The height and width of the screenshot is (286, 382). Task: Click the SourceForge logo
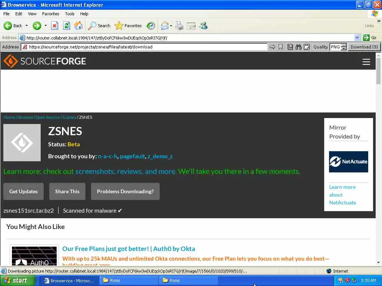click(45, 61)
